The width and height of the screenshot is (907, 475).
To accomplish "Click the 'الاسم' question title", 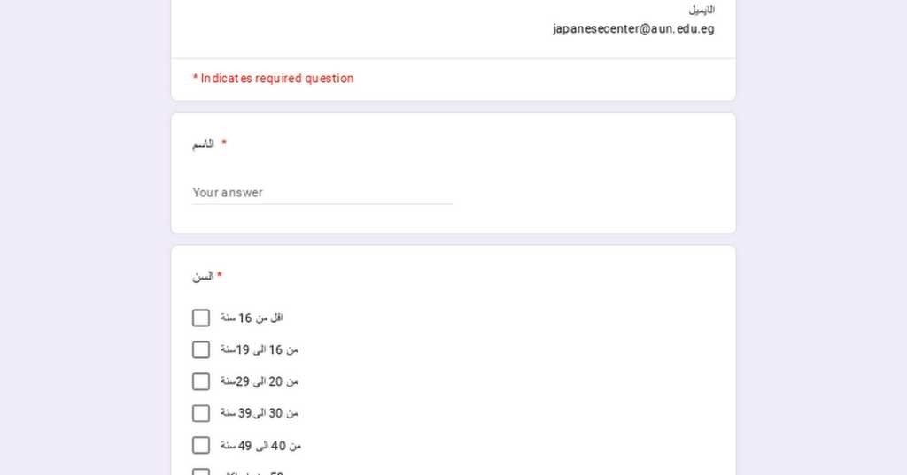I will [204, 143].
